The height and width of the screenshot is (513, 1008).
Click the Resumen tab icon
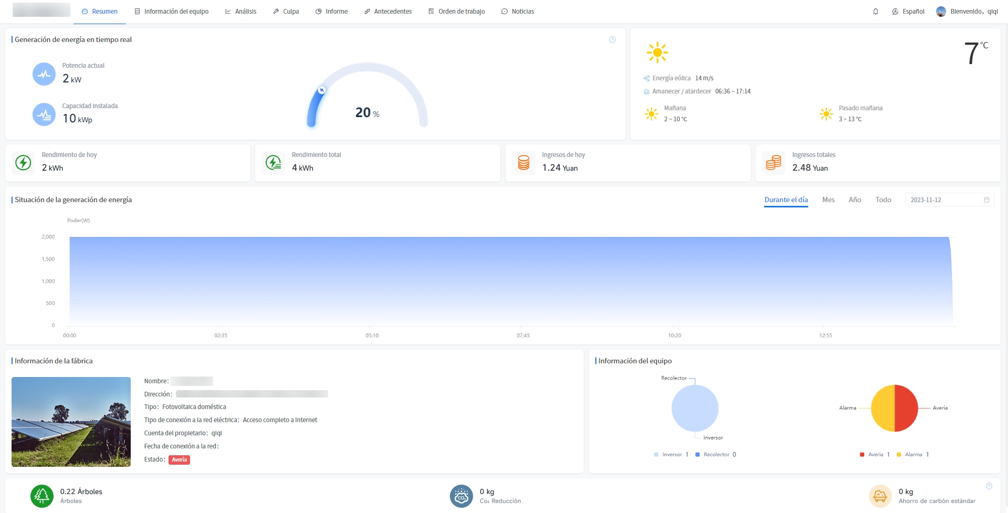tap(85, 12)
